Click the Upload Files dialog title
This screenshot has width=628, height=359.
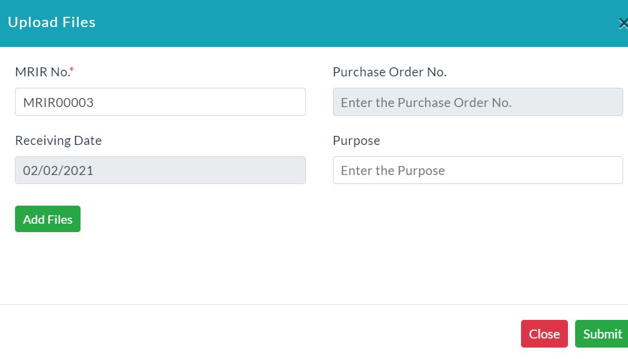52,22
